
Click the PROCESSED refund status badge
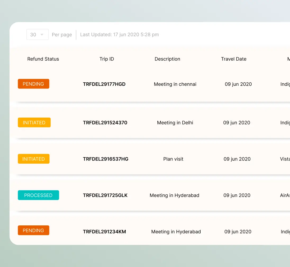click(x=38, y=195)
